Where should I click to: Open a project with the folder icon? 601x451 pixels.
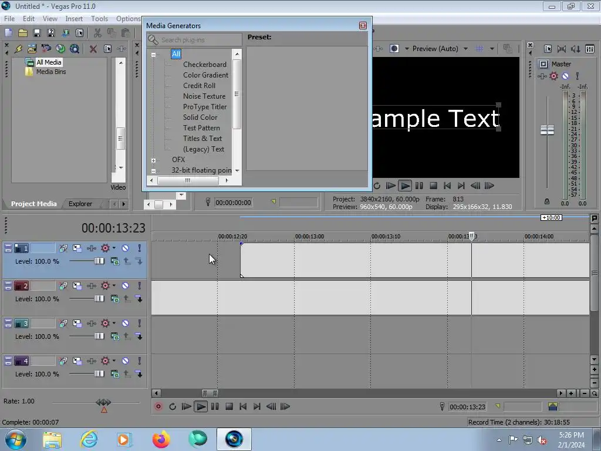coord(23,33)
